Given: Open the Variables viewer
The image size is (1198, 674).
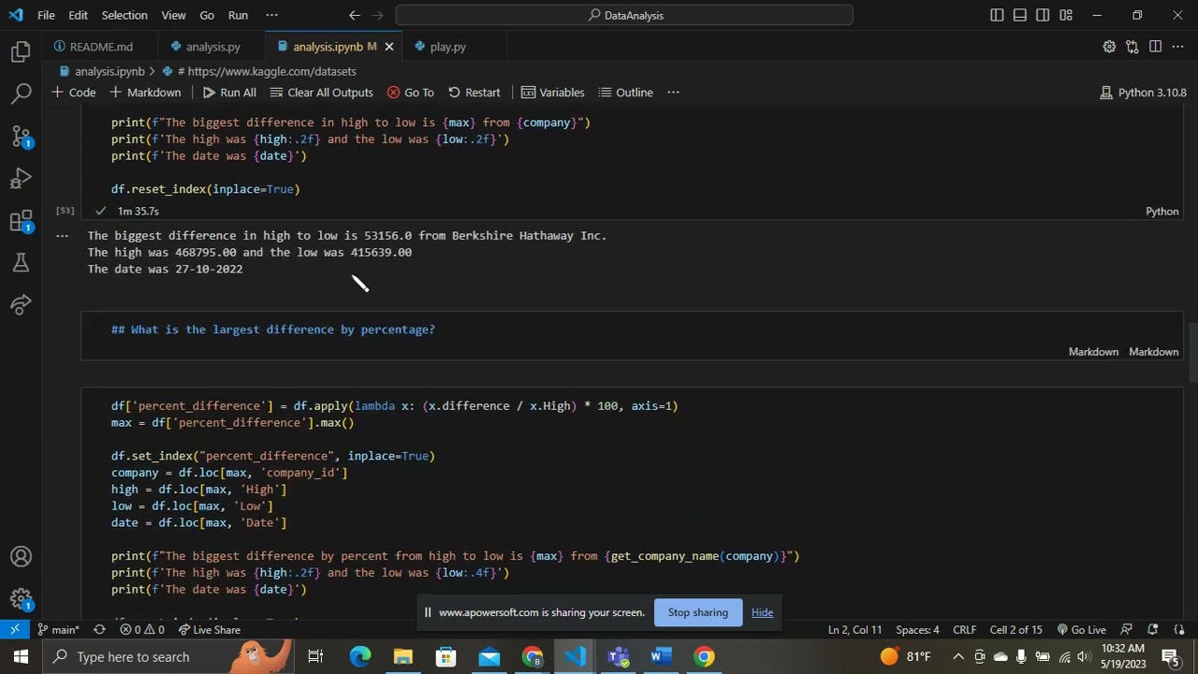Looking at the screenshot, I should [552, 92].
